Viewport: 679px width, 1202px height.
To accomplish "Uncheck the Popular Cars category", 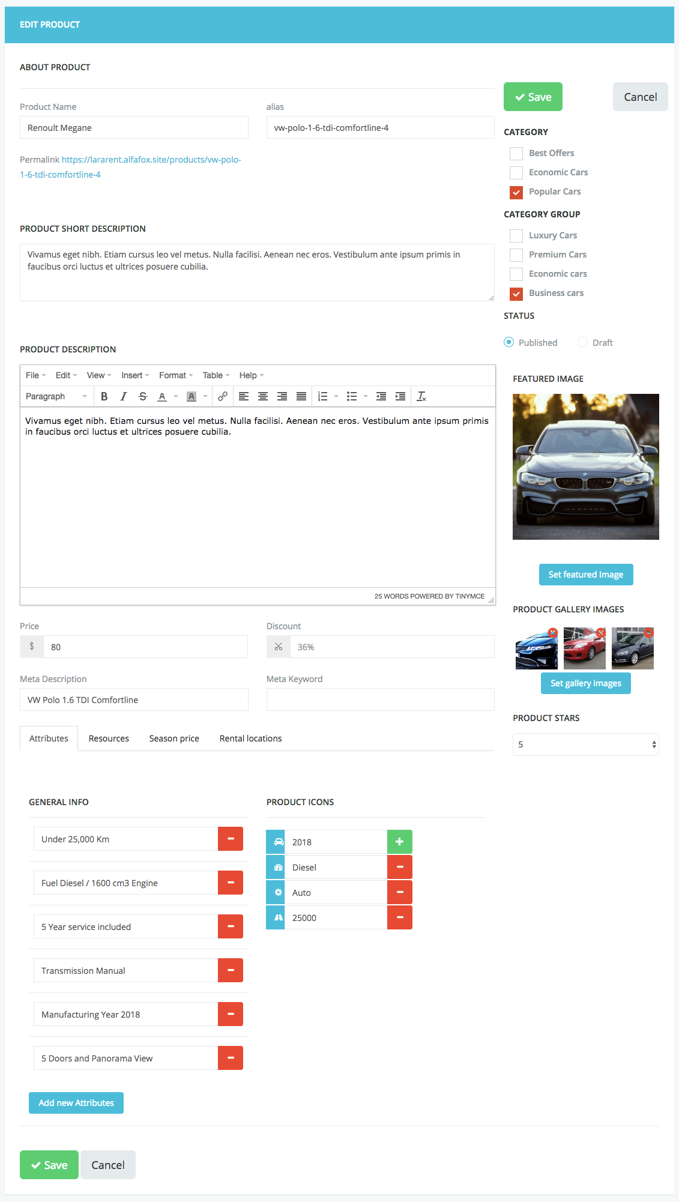I will [x=516, y=192].
